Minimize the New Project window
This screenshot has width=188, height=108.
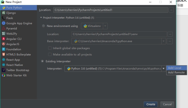coord(150,2)
